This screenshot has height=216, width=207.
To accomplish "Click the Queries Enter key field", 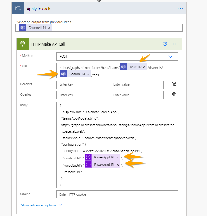I will (x=83, y=95).
